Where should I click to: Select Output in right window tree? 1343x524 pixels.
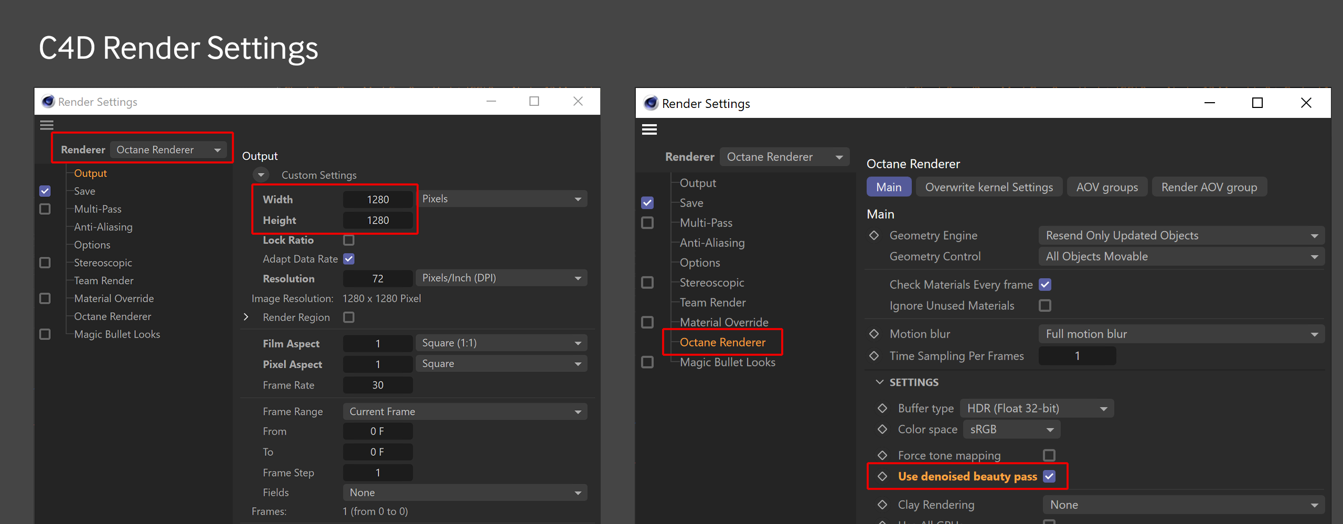coord(698,183)
